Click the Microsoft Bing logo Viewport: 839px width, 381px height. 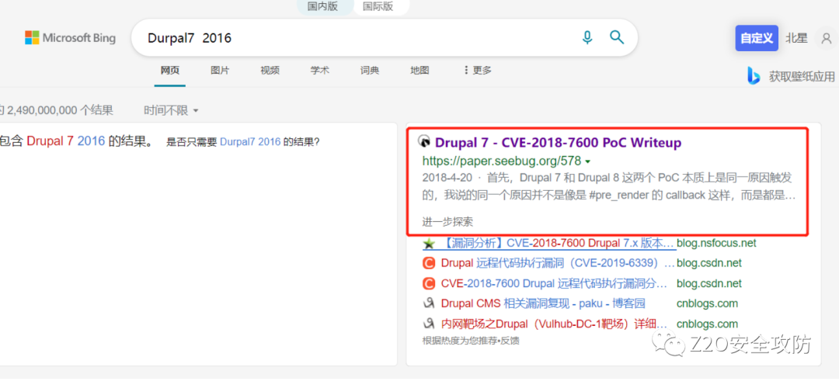pos(70,38)
